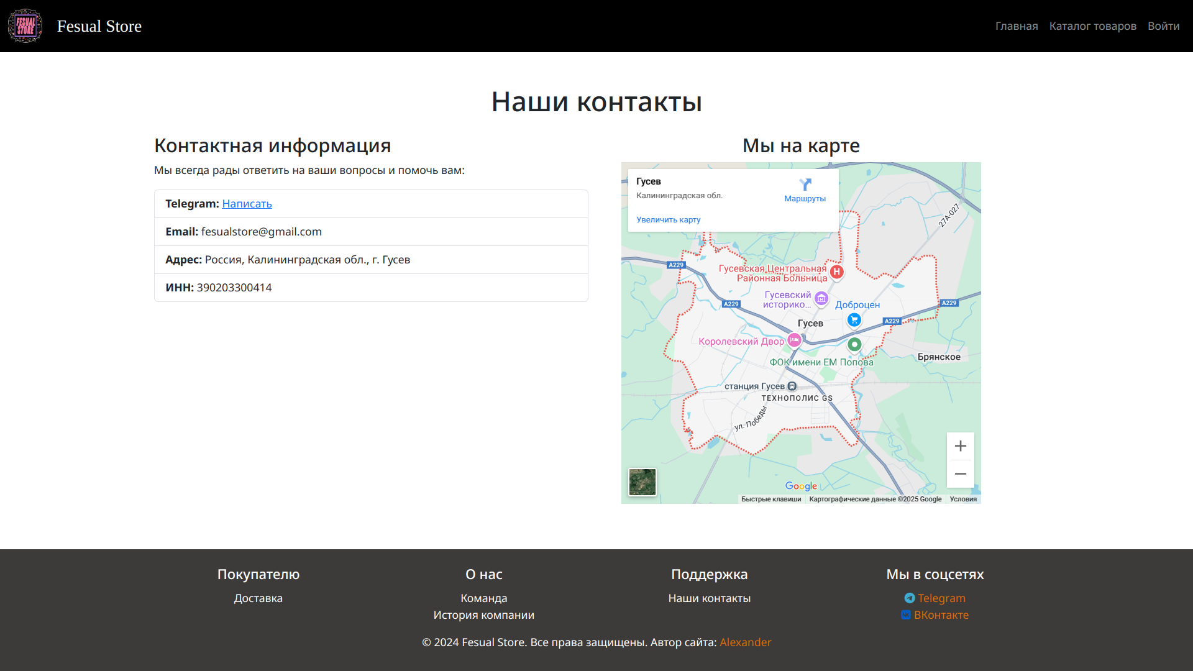Open the Доставка footer link
This screenshot has height=671, width=1193.
258,598
